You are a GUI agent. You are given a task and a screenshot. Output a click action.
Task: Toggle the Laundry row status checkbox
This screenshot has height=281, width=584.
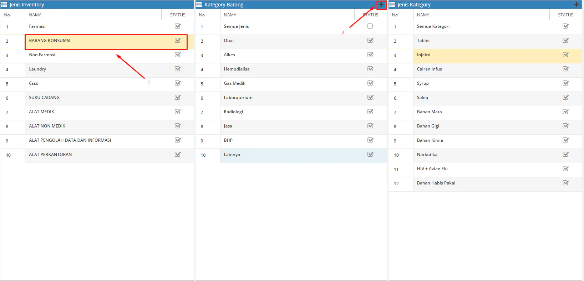[178, 69]
